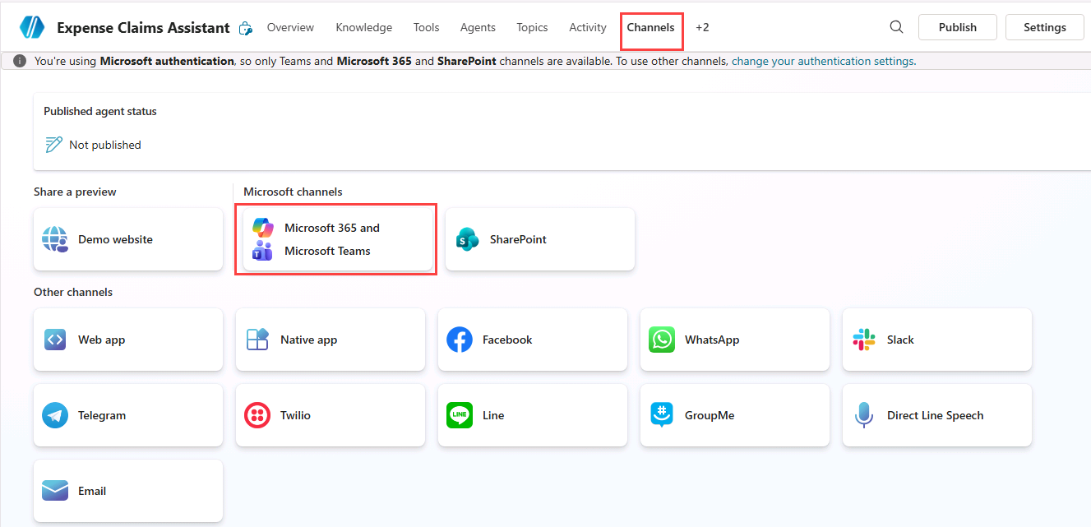This screenshot has height=527, width=1091.
Task: Click the edit agent icon beside the title
Action: click(x=245, y=28)
